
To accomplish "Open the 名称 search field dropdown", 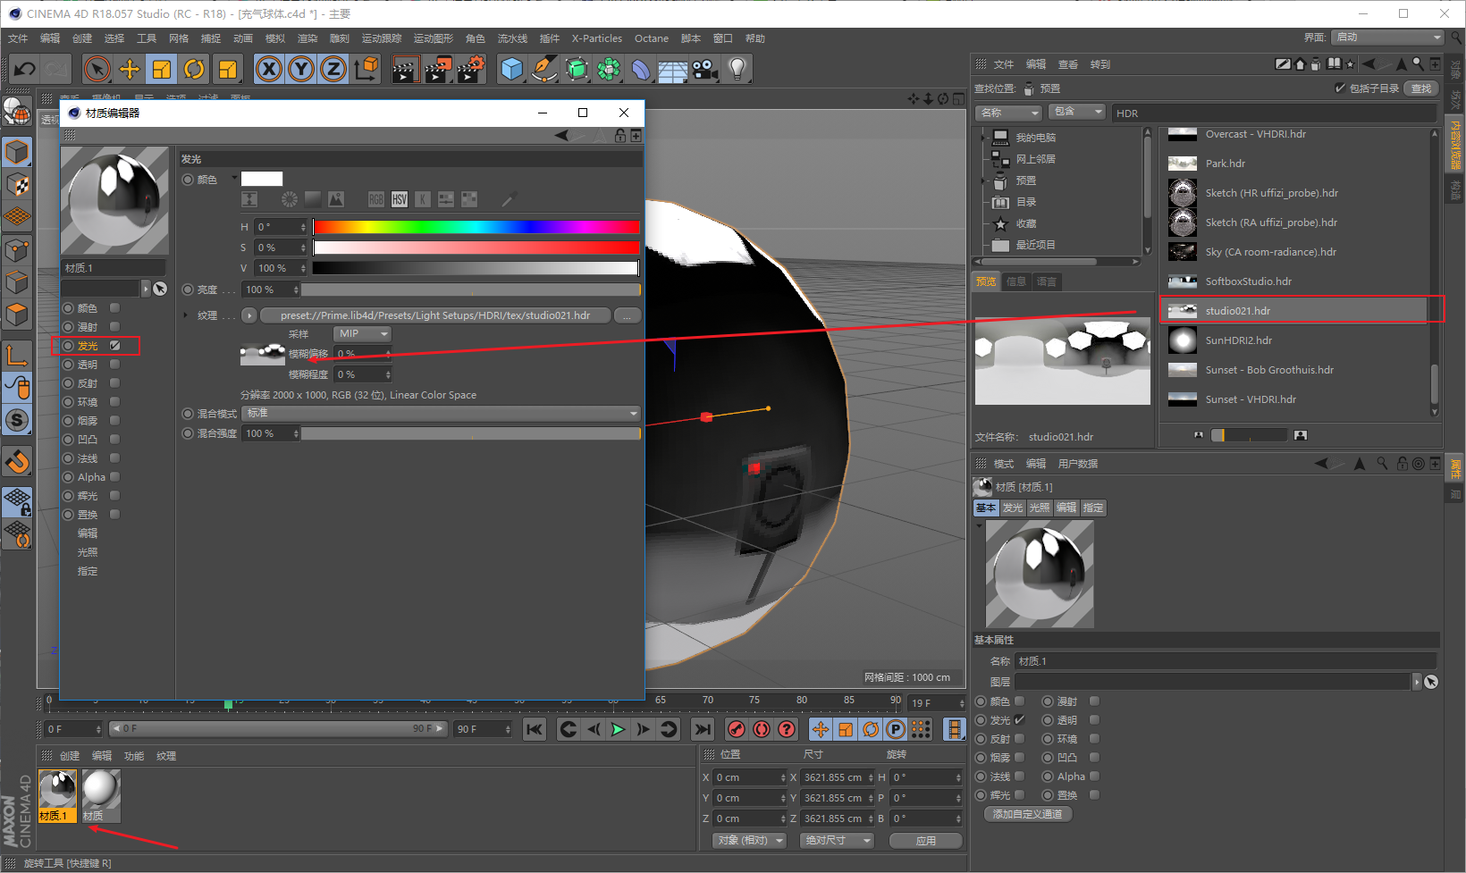I will (1008, 113).
